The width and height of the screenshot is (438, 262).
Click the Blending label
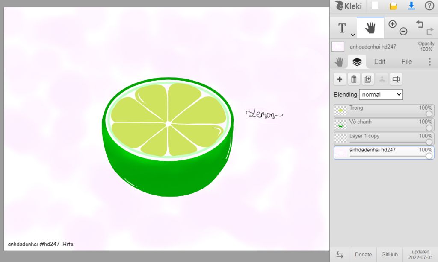point(345,94)
